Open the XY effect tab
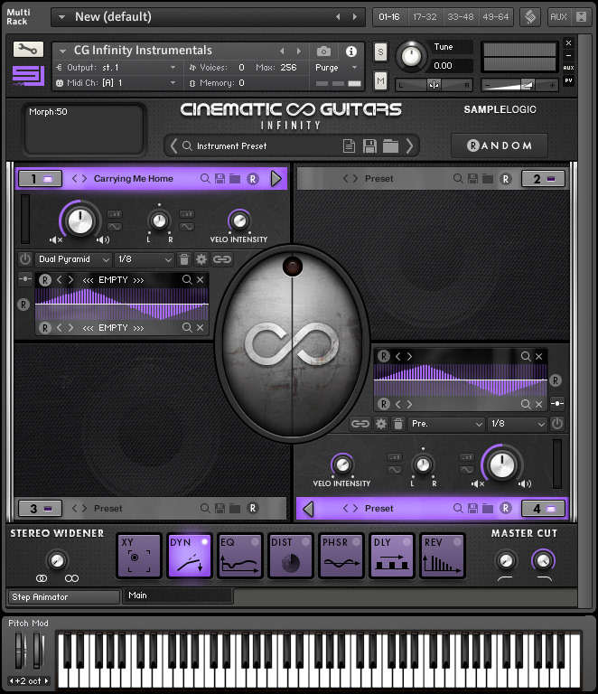The width and height of the screenshot is (598, 694). (x=139, y=556)
